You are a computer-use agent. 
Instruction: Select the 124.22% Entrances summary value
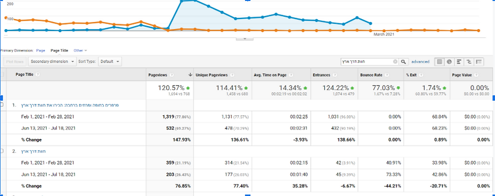tap(335, 88)
